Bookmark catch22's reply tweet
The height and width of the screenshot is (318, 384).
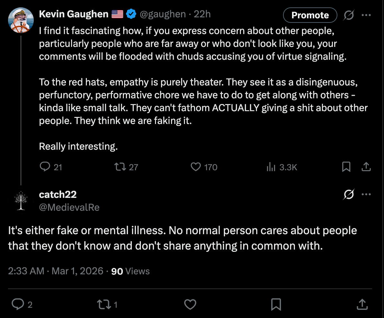click(x=276, y=304)
